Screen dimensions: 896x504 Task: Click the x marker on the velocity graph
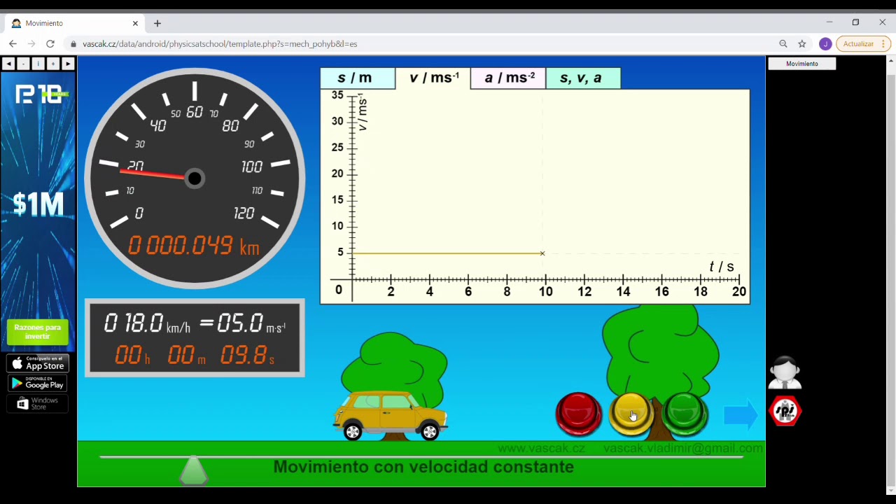[x=542, y=253]
